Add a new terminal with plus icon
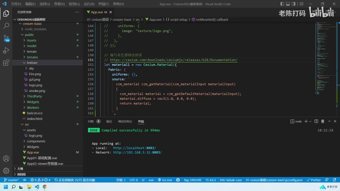Image resolution: width=340 pixels, height=191 pixels. 306,121
